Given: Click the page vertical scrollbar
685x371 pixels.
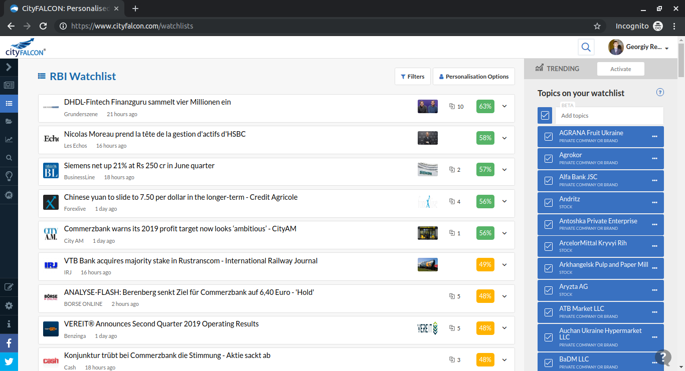Looking at the screenshot, I should (681, 60).
